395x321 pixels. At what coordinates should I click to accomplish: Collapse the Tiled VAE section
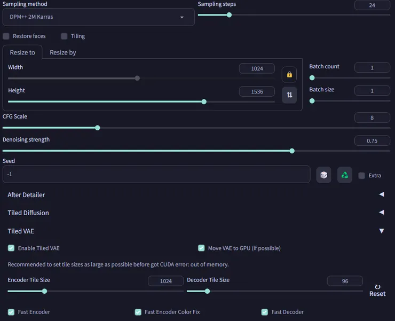point(381,231)
